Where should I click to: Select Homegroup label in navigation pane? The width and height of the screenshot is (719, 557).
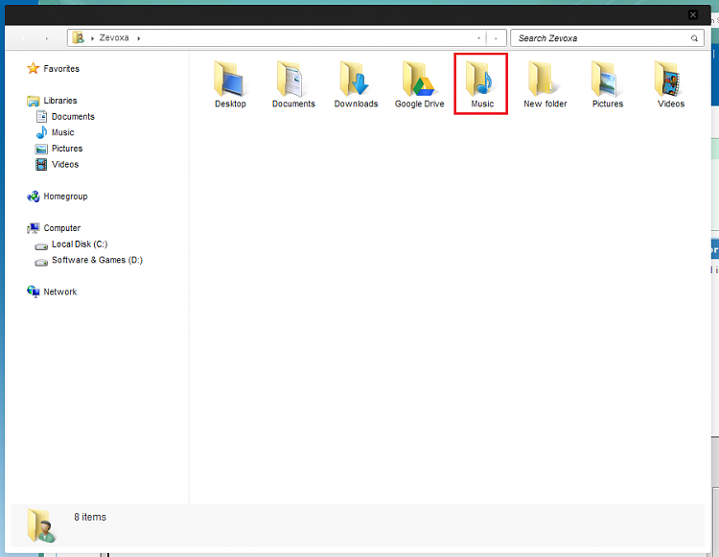(65, 197)
